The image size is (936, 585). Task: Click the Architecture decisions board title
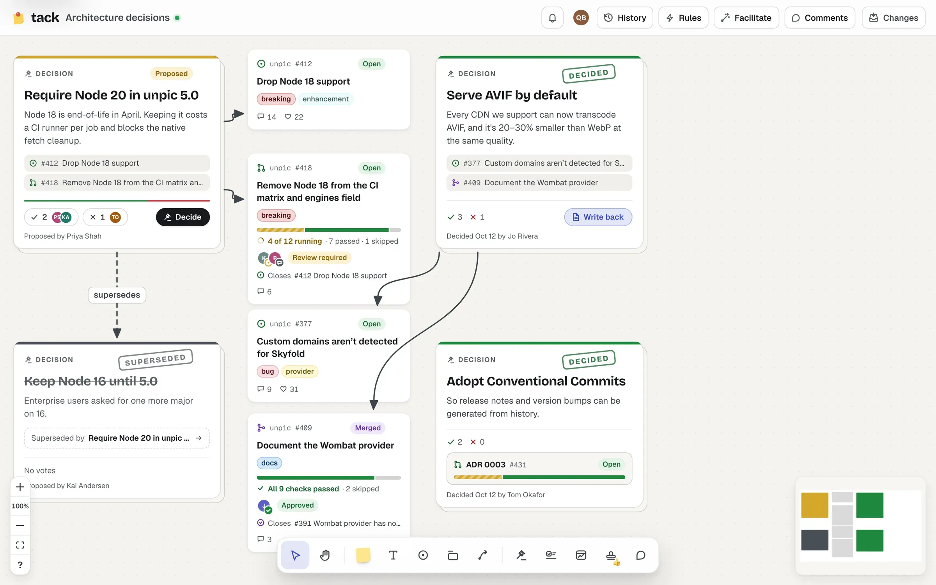117,18
